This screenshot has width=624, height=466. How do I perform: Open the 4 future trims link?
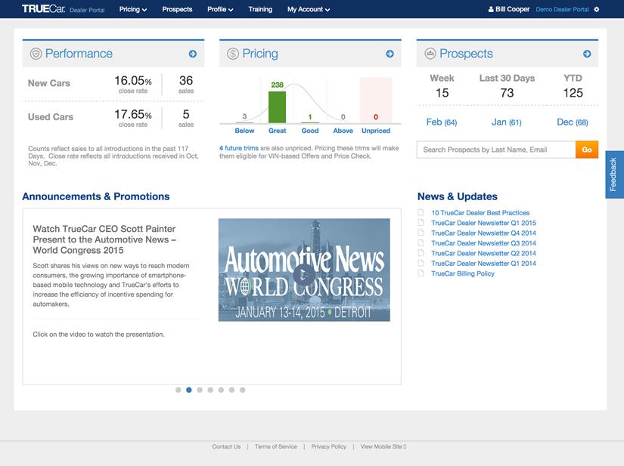click(236, 148)
